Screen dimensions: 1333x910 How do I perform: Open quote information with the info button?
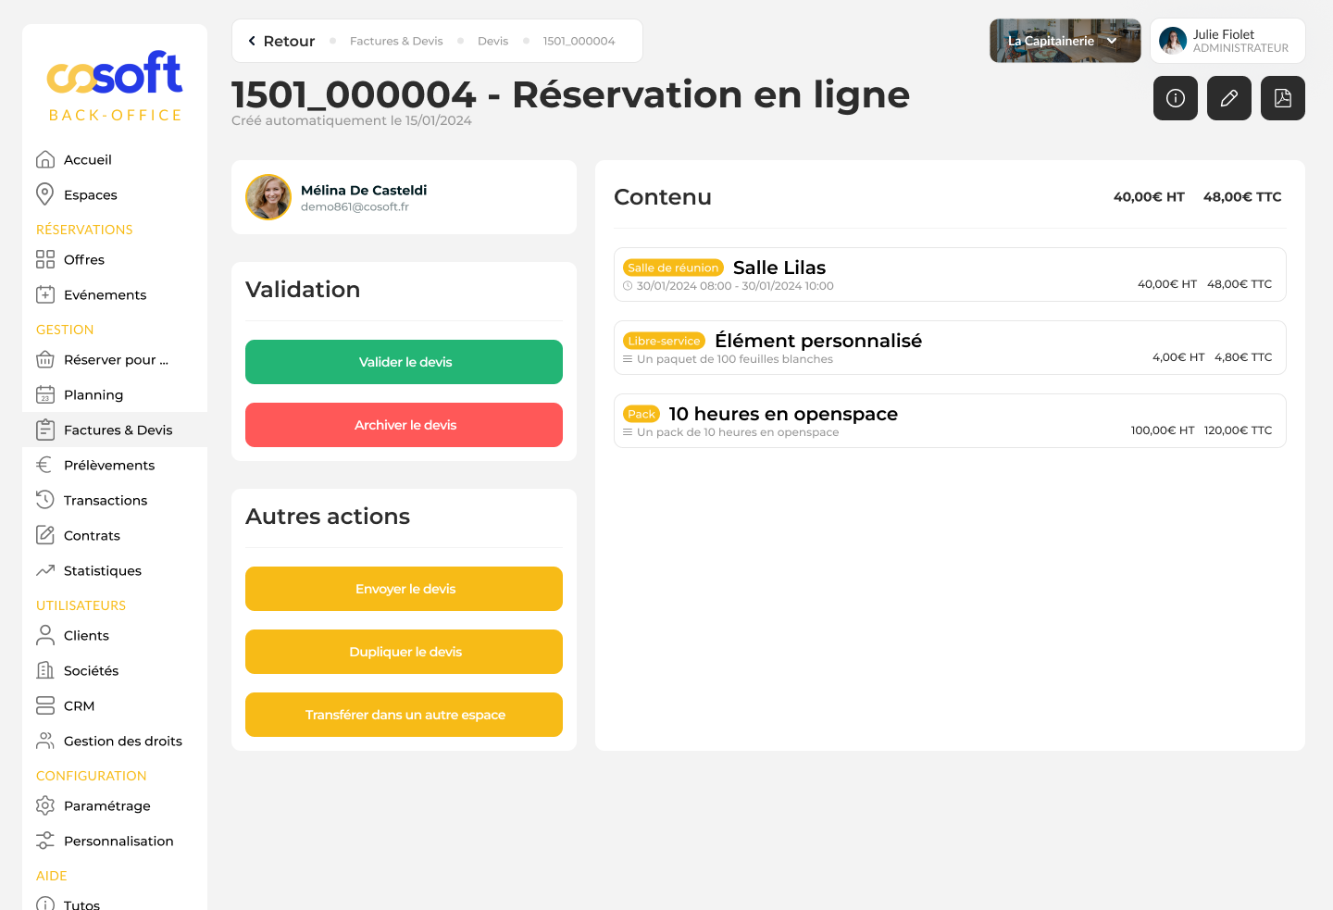click(1176, 98)
